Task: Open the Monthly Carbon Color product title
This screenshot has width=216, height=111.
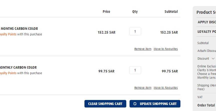Action: (18, 67)
